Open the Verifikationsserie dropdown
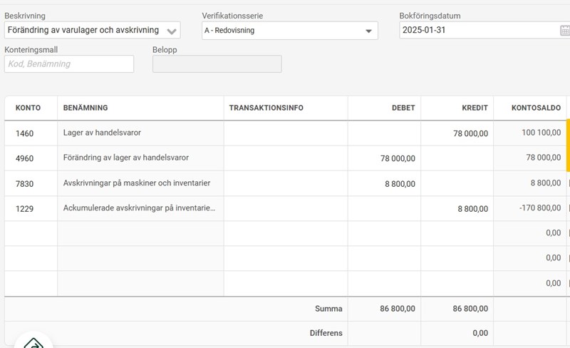The height and width of the screenshot is (348, 570). pos(368,31)
